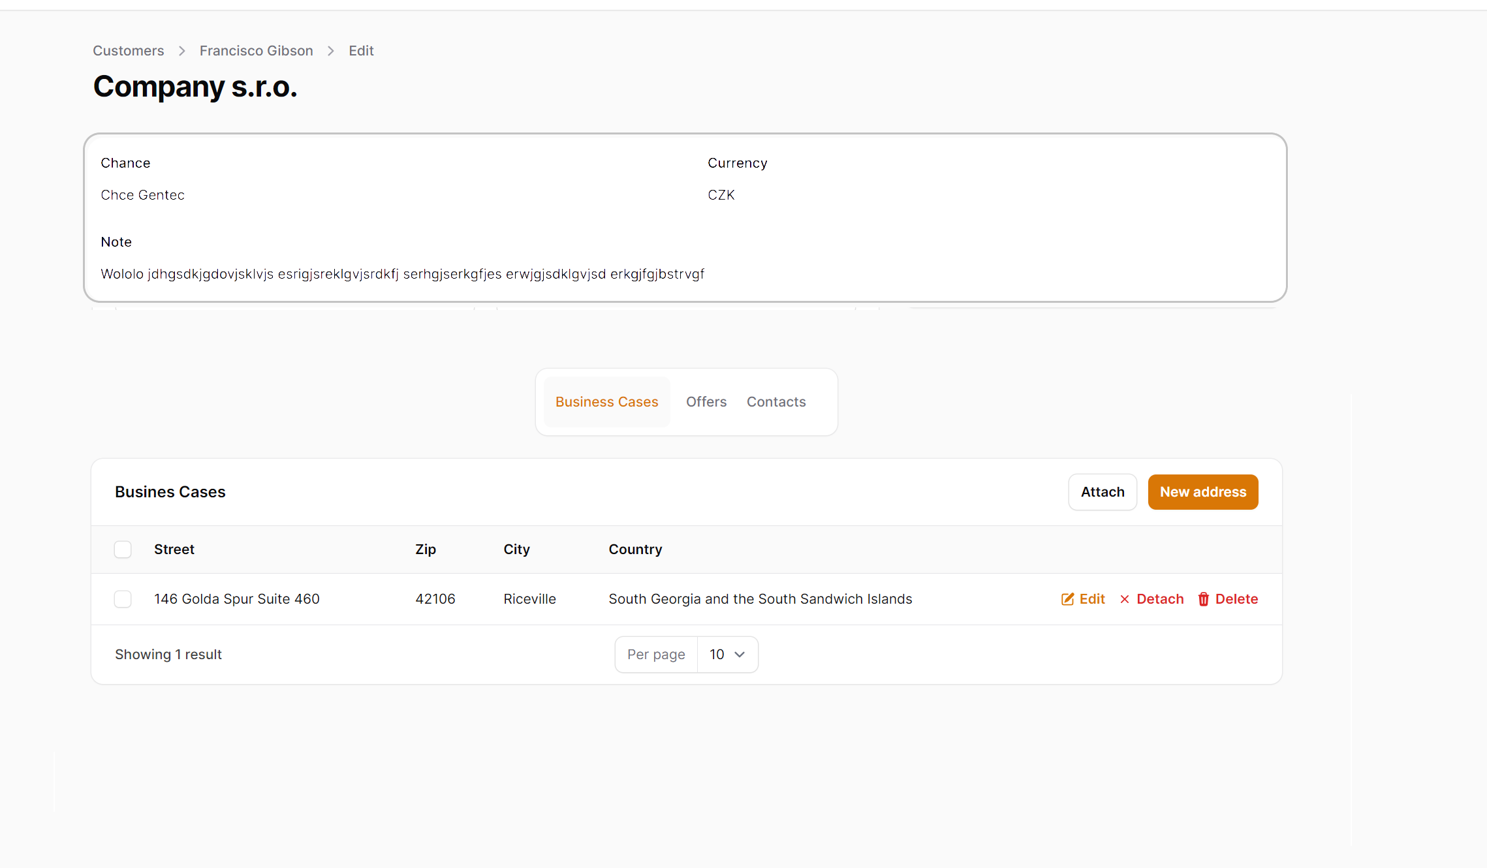Click the Company s.r.o. page heading
This screenshot has width=1487, height=868.
(195, 87)
